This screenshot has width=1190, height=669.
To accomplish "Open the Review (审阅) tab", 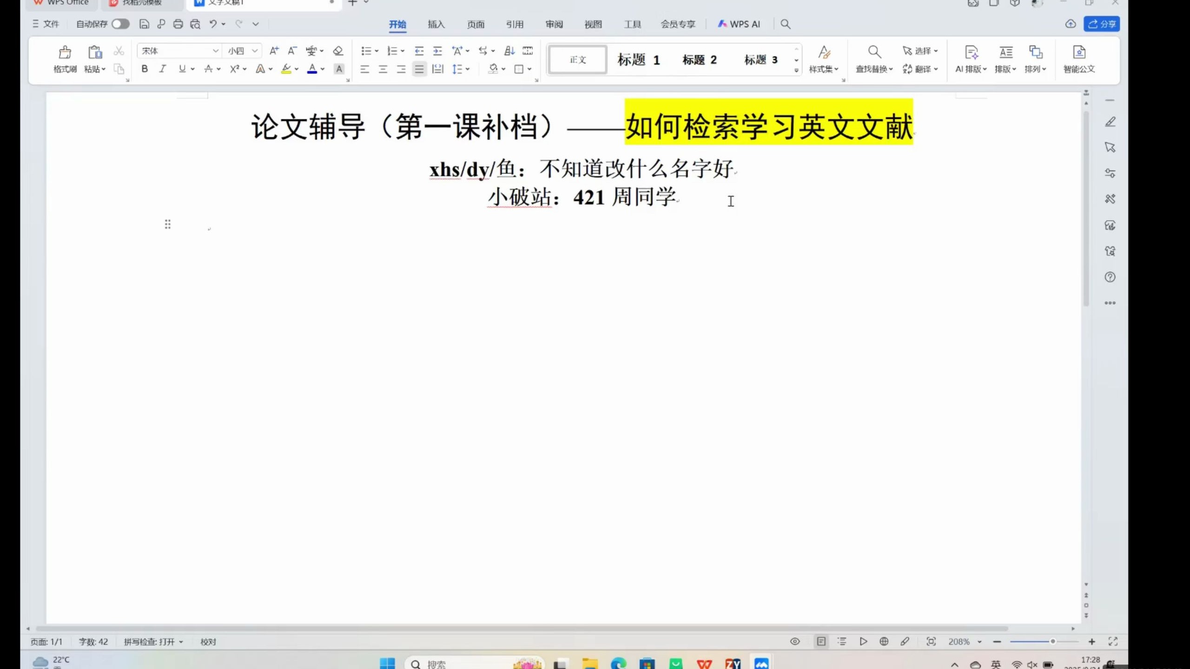I will click(554, 24).
